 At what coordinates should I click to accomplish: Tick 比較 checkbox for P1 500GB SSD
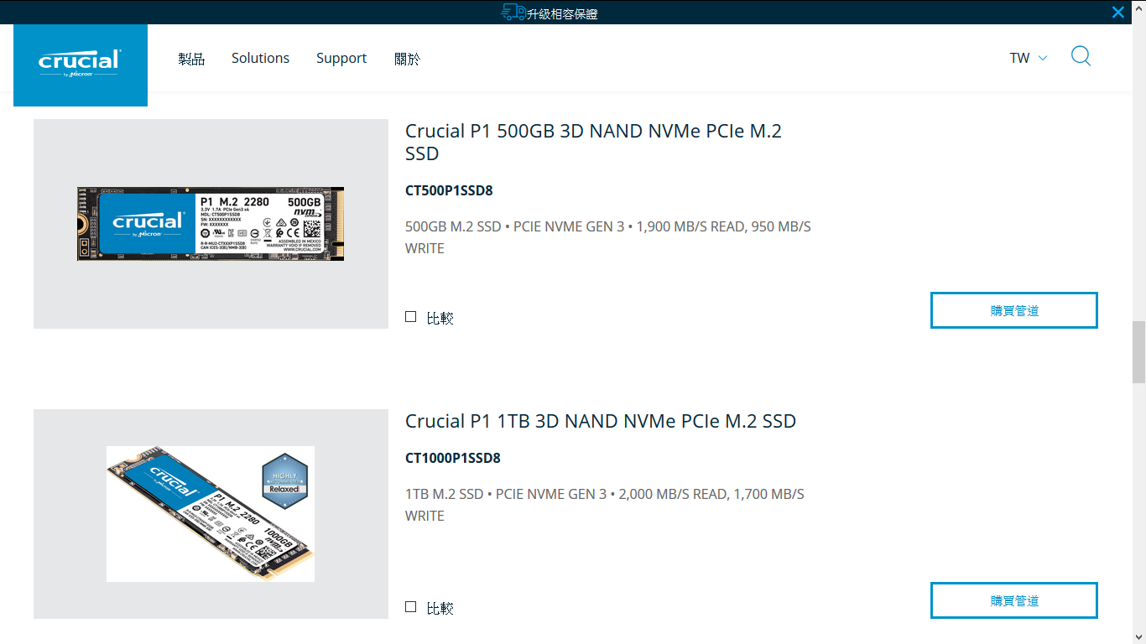(411, 317)
